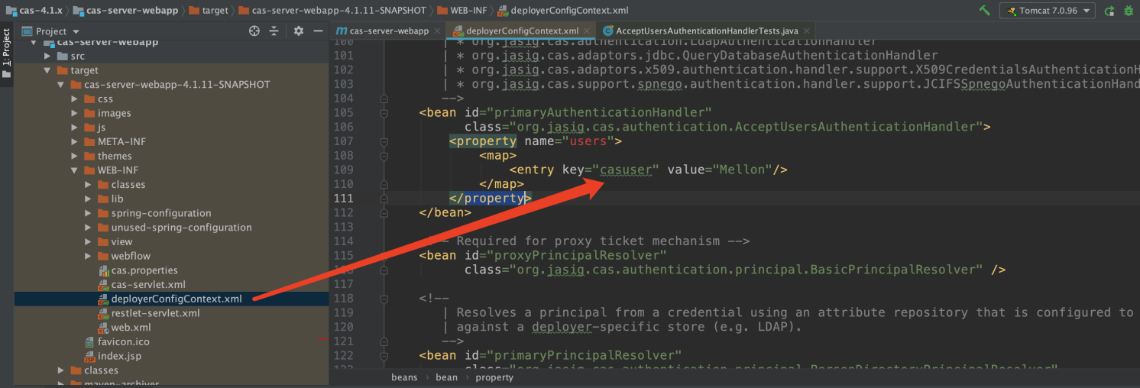Click the Collapse All icon in Project panel

click(274, 31)
